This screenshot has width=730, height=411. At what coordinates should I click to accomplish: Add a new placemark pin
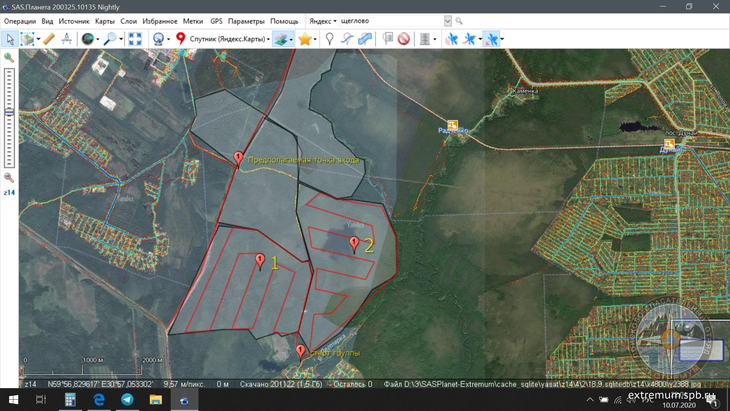click(330, 39)
